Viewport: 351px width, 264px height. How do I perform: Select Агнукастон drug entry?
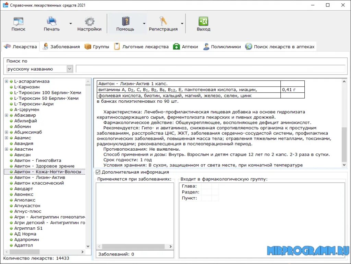tap(27, 206)
